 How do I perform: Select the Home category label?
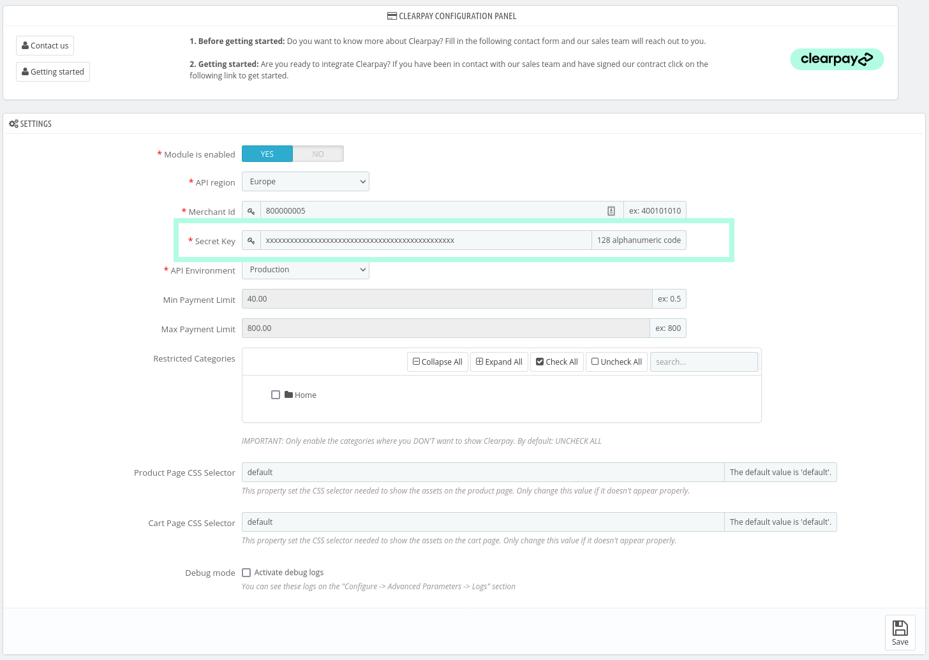[x=306, y=395]
